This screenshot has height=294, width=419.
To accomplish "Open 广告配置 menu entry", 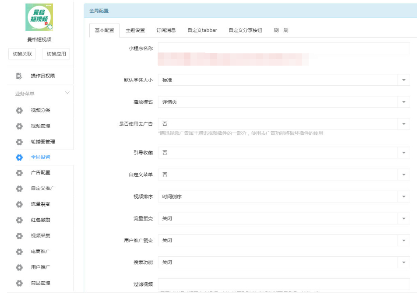I will point(41,172).
